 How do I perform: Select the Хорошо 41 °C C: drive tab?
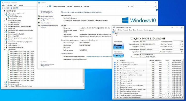coord(117,33)
